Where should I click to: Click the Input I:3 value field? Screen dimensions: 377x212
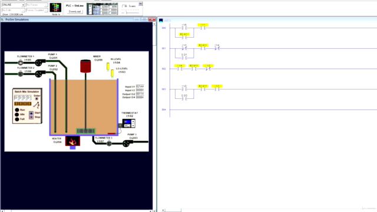coord(140,90)
